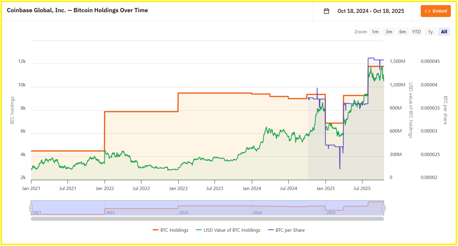Click the purple line icon in legend
458x246 pixels.
(271, 230)
